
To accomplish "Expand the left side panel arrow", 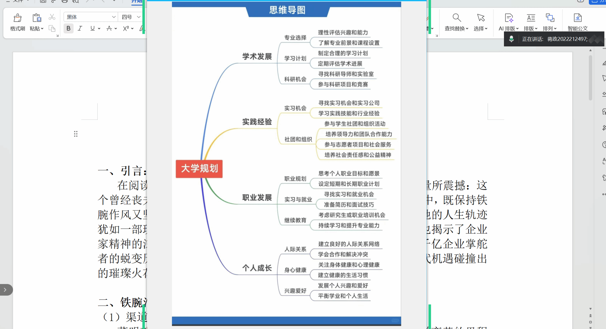I will 5,290.
